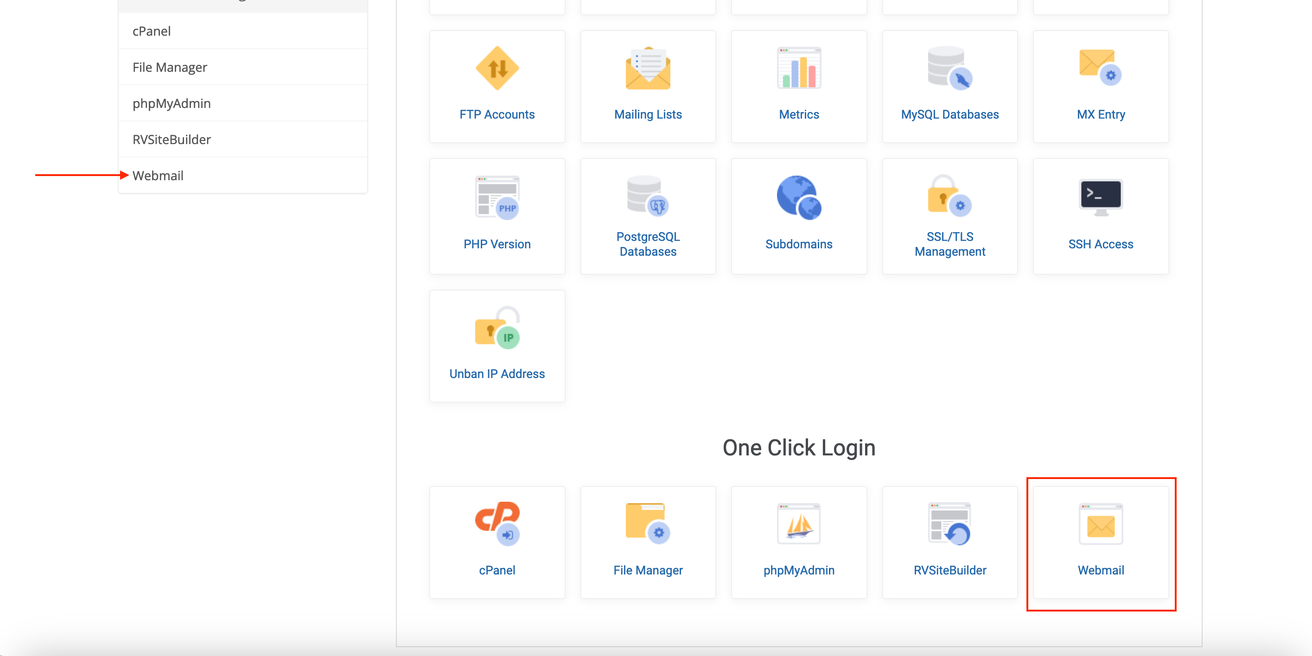The height and width of the screenshot is (656, 1312).
Task: Follow the Subdomains text link
Action: (x=799, y=244)
